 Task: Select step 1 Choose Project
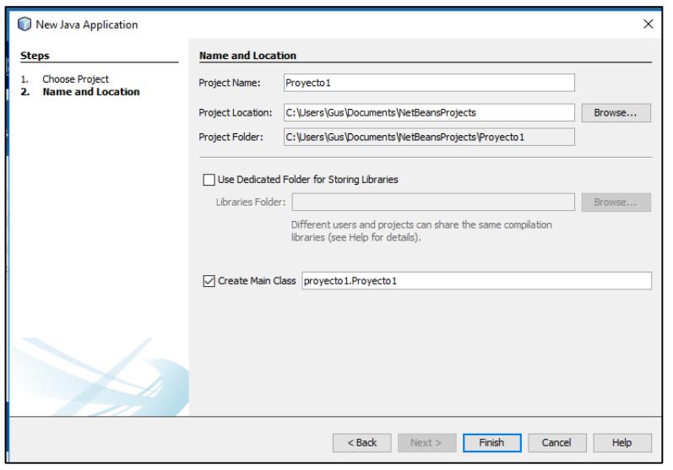coord(75,79)
